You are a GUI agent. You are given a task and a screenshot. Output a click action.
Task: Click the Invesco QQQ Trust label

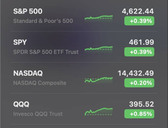(38, 114)
